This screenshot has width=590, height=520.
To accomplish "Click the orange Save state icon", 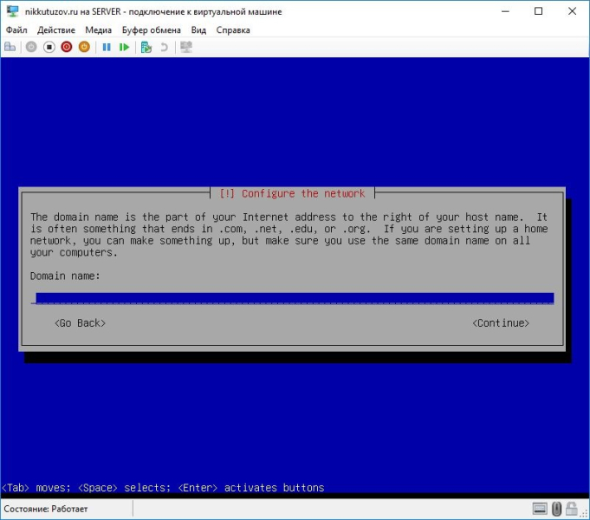I will [84, 47].
